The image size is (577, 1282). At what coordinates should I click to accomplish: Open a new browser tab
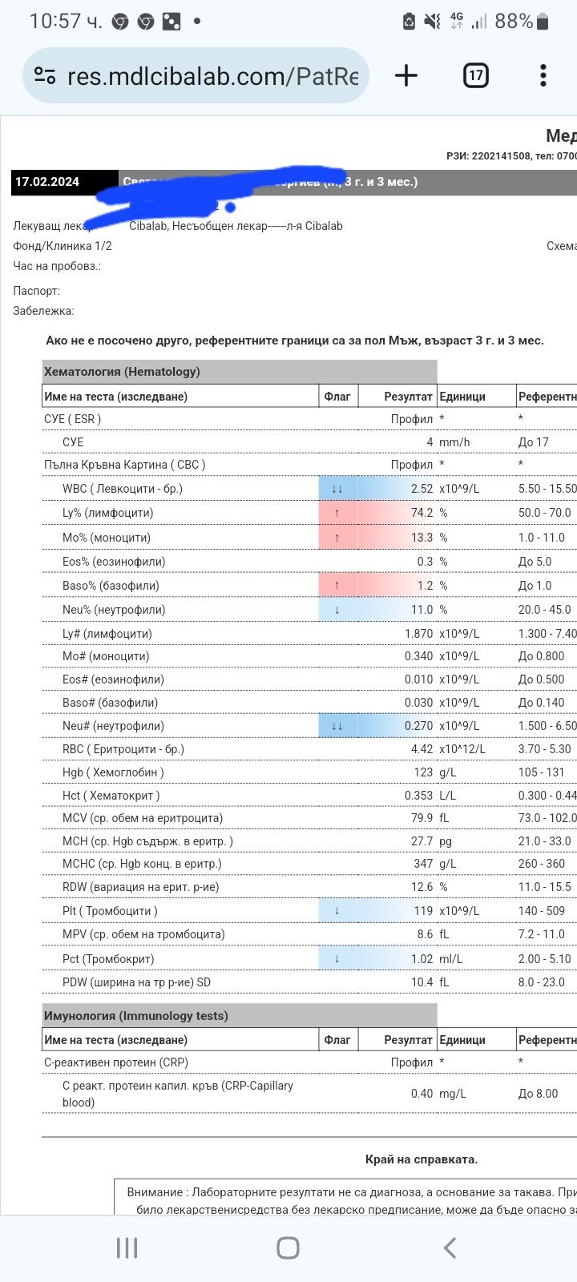406,76
